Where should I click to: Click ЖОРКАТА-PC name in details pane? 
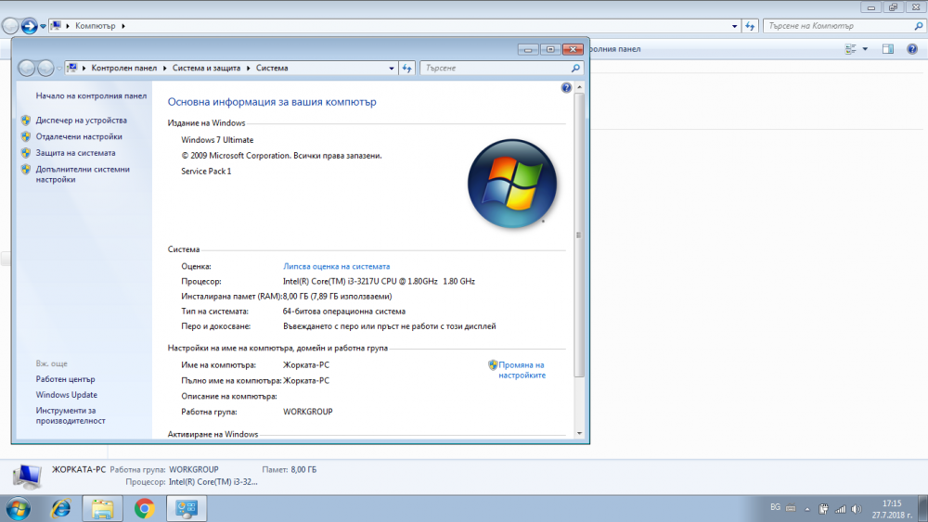coord(79,469)
